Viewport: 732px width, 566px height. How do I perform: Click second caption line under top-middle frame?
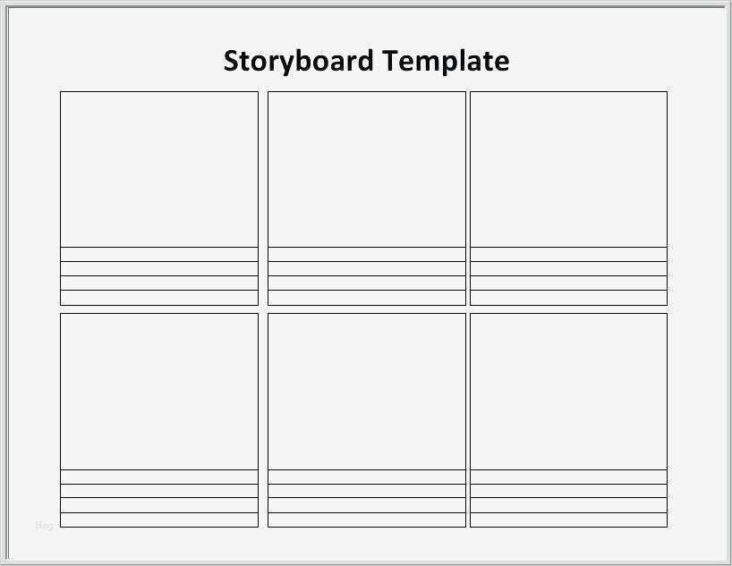[x=367, y=269]
